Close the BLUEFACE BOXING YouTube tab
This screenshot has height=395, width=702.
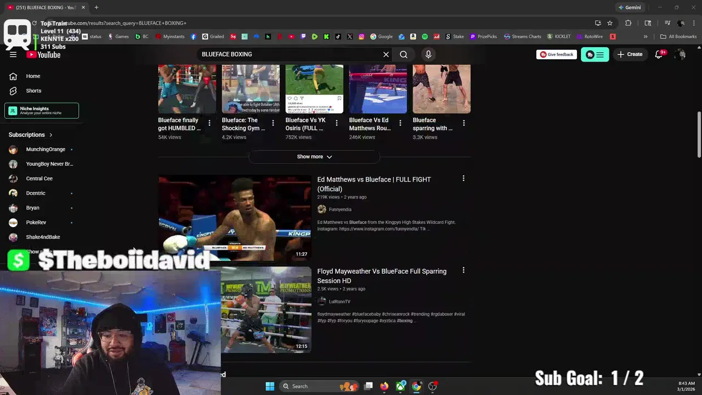tap(83, 8)
